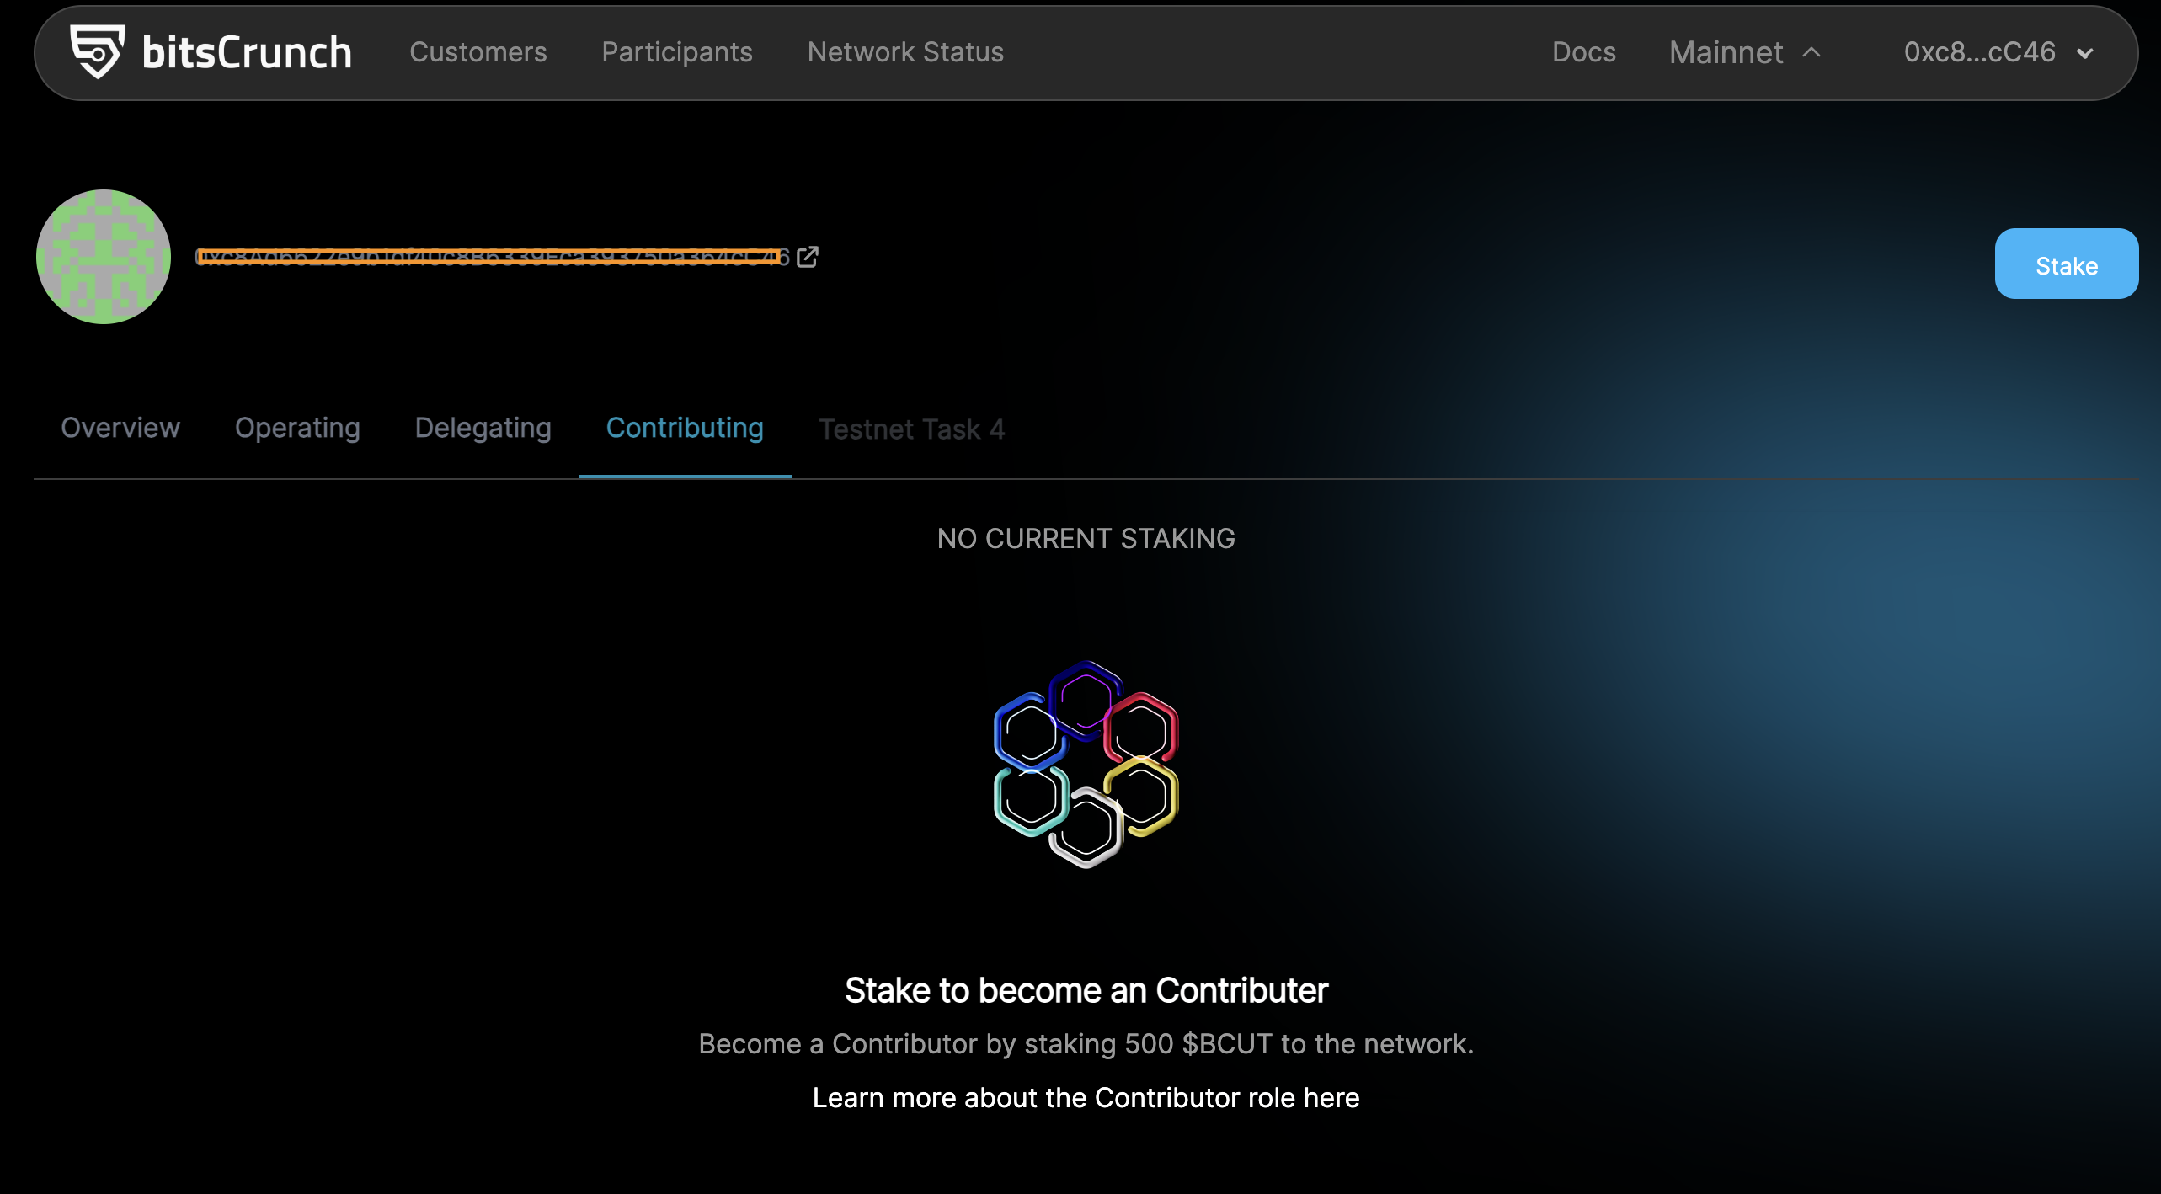The width and height of the screenshot is (2161, 1194).
Task: Switch to the Operating tab
Action: coord(297,429)
